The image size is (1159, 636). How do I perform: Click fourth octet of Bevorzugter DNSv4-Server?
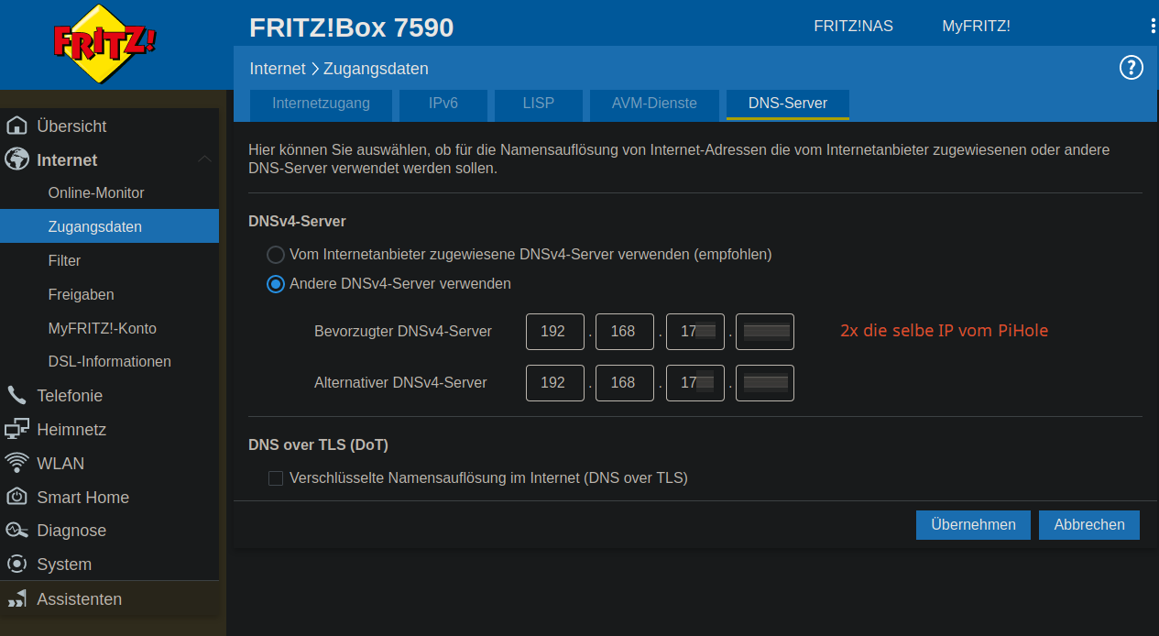[x=765, y=332]
